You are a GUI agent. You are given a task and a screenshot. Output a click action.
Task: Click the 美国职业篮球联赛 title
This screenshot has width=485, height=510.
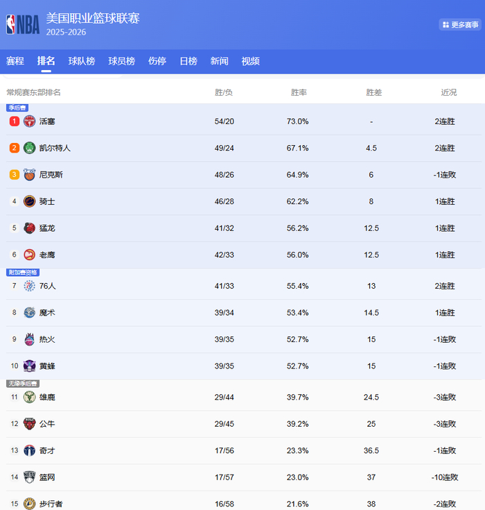click(x=93, y=18)
